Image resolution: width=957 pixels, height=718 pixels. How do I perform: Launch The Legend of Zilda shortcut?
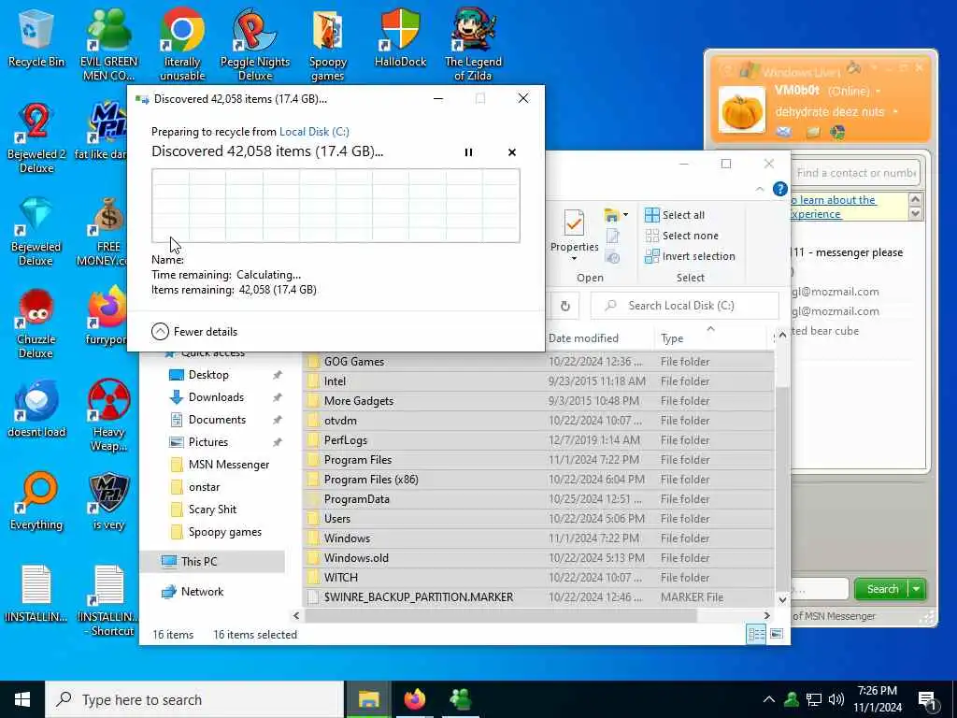coord(473,45)
